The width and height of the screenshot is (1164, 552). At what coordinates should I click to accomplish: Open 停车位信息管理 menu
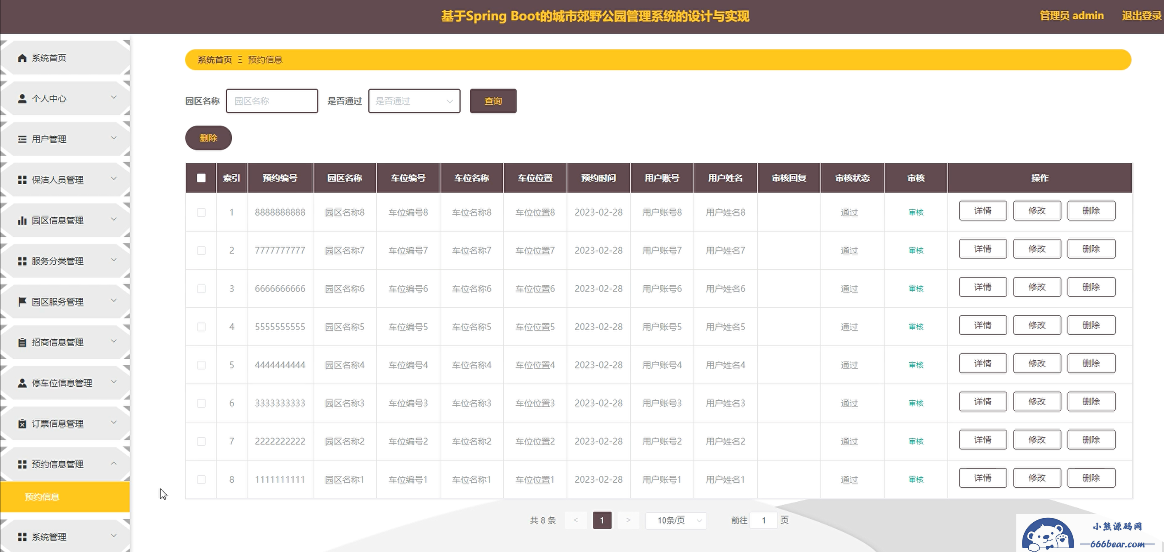(65, 383)
